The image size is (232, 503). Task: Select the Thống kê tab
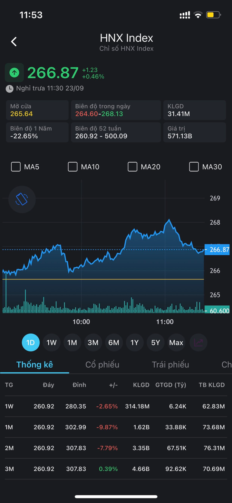click(x=34, y=364)
